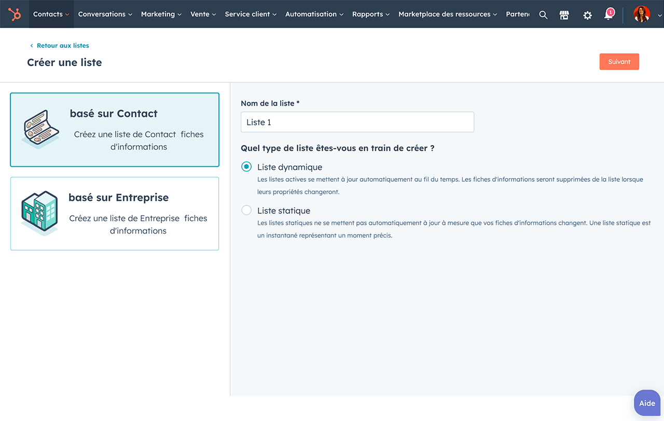The height and width of the screenshot is (421, 664).
Task: Click the company building illustration icon
Action: click(x=40, y=213)
